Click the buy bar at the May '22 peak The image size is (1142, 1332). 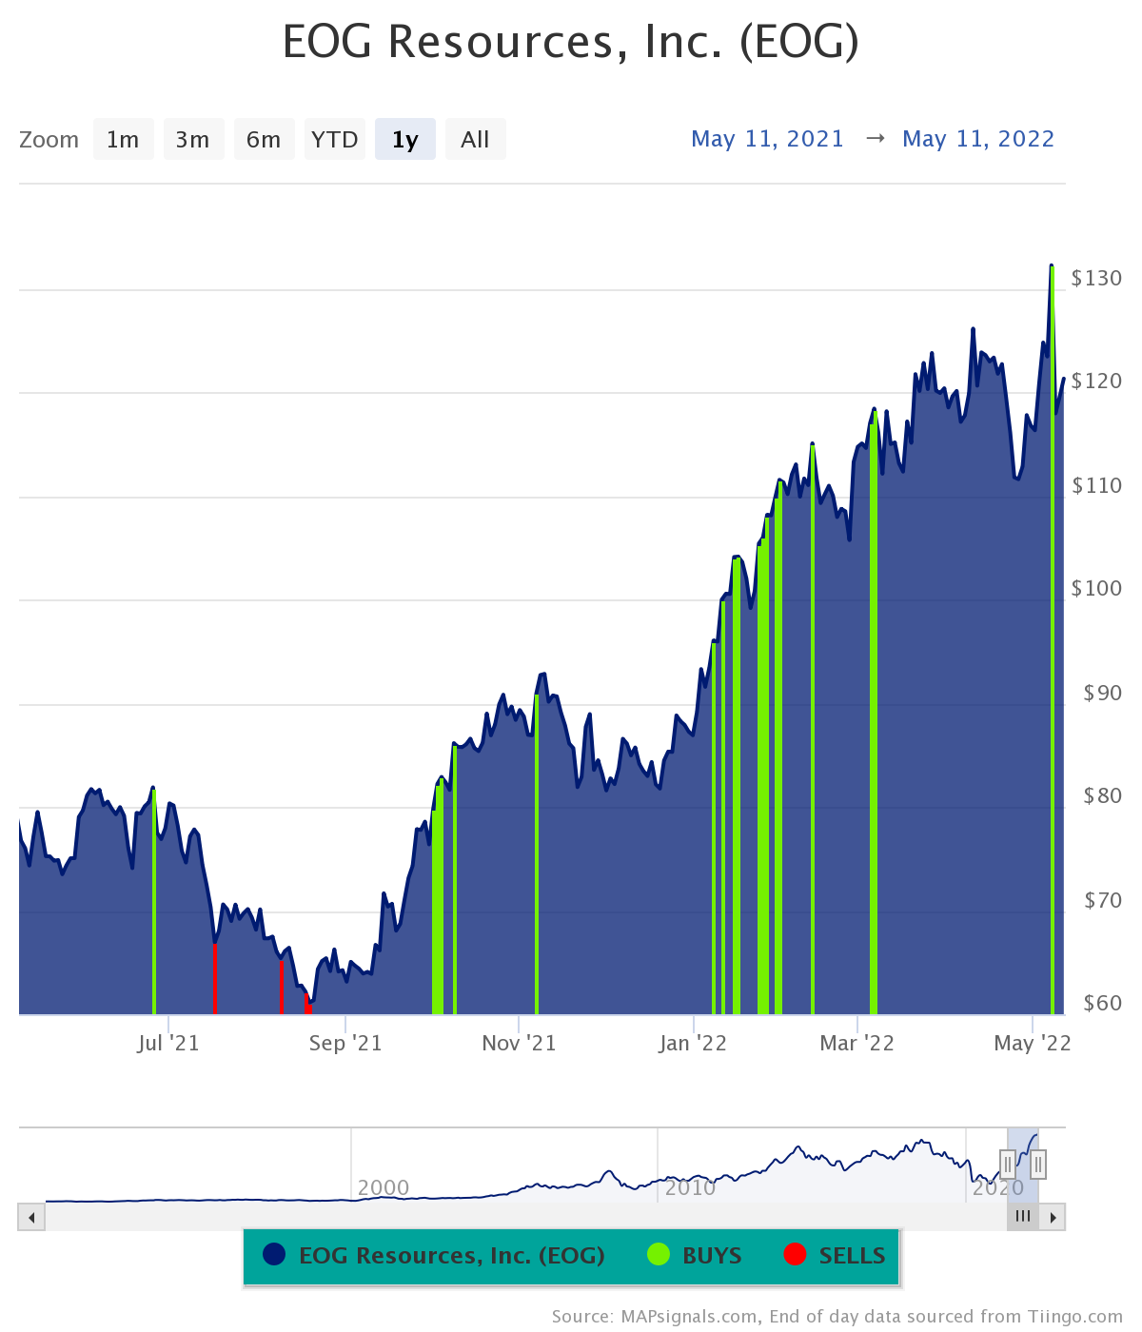click(x=1052, y=639)
